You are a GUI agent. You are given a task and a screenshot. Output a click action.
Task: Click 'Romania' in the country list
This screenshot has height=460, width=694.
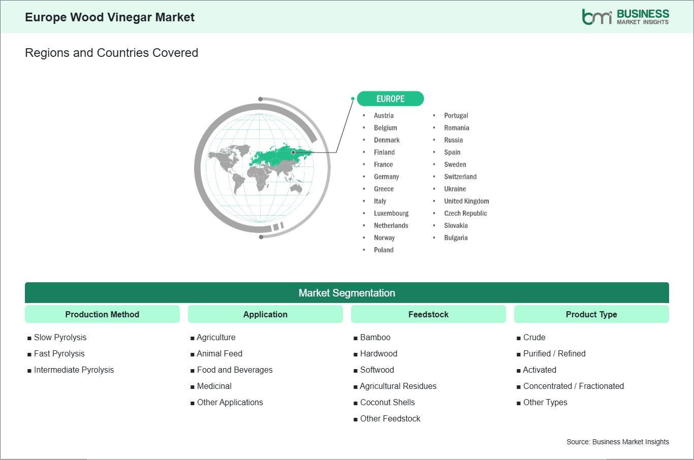point(456,128)
